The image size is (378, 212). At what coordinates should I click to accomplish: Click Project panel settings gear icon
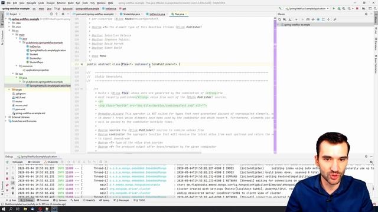(63, 14)
